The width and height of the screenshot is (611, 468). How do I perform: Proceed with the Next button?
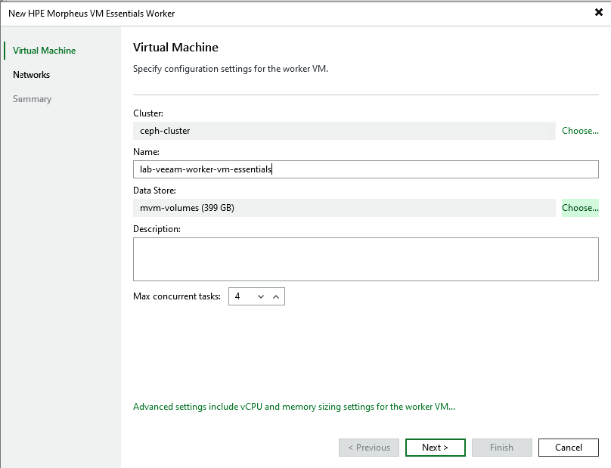tap(436, 448)
